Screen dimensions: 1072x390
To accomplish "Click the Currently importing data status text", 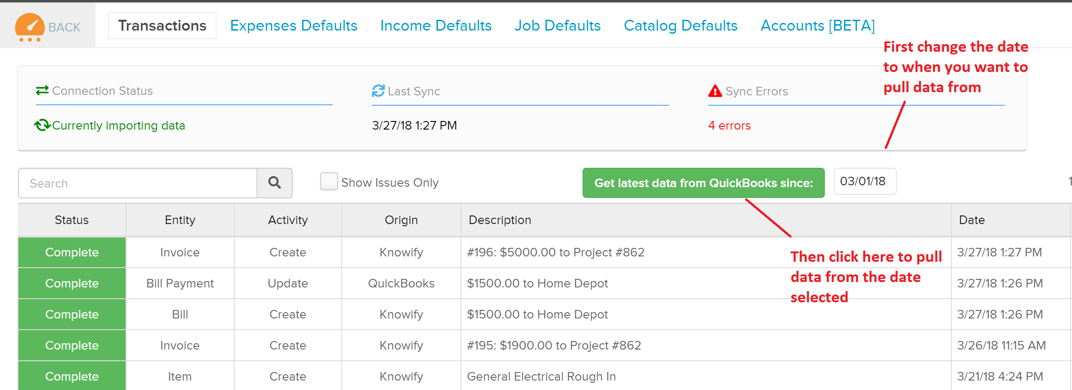I will (118, 126).
